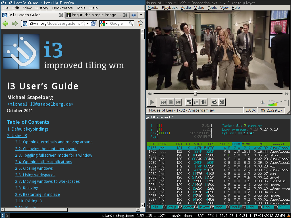Click the VLC fast-forward seek arrows
The image size is (291, 218).
click(287, 94)
